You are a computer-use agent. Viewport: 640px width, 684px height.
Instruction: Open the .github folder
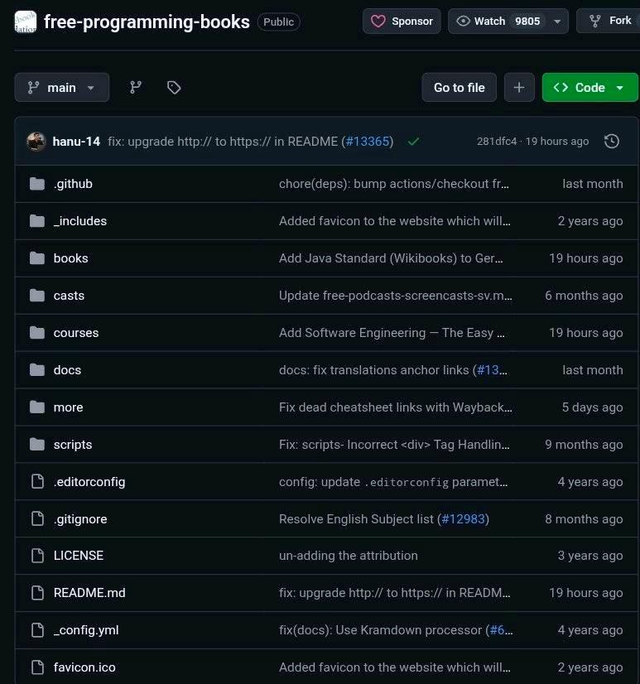click(73, 184)
